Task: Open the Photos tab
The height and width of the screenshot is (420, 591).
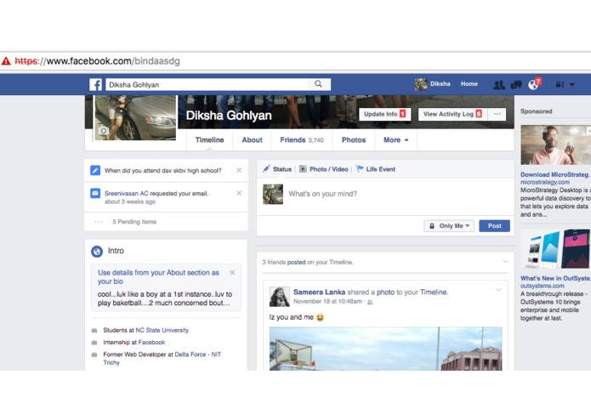Action: pos(354,139)
